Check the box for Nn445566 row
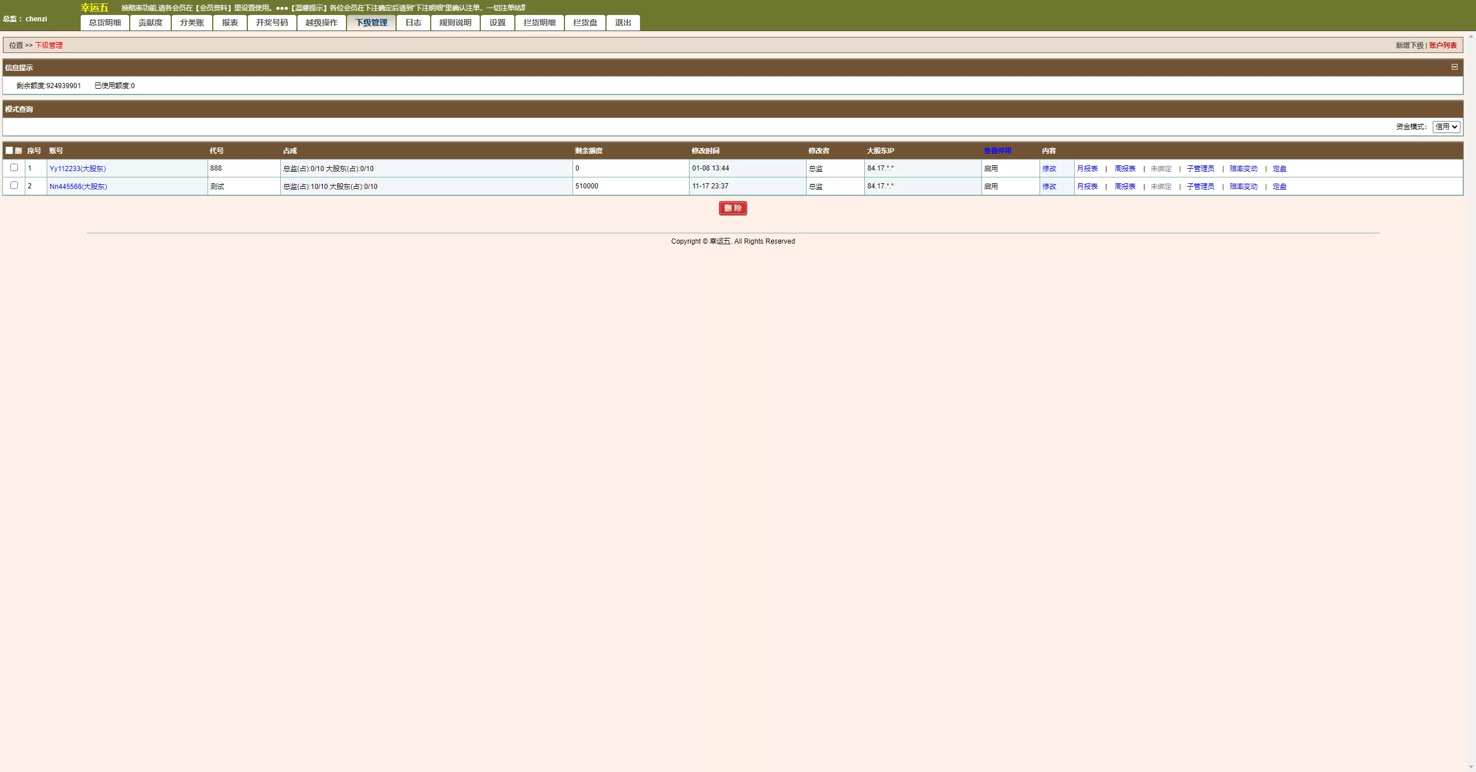 (14, 186)
